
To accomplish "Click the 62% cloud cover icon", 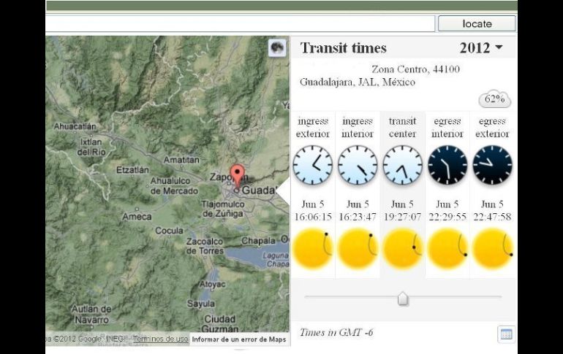I will pos(495,99).
